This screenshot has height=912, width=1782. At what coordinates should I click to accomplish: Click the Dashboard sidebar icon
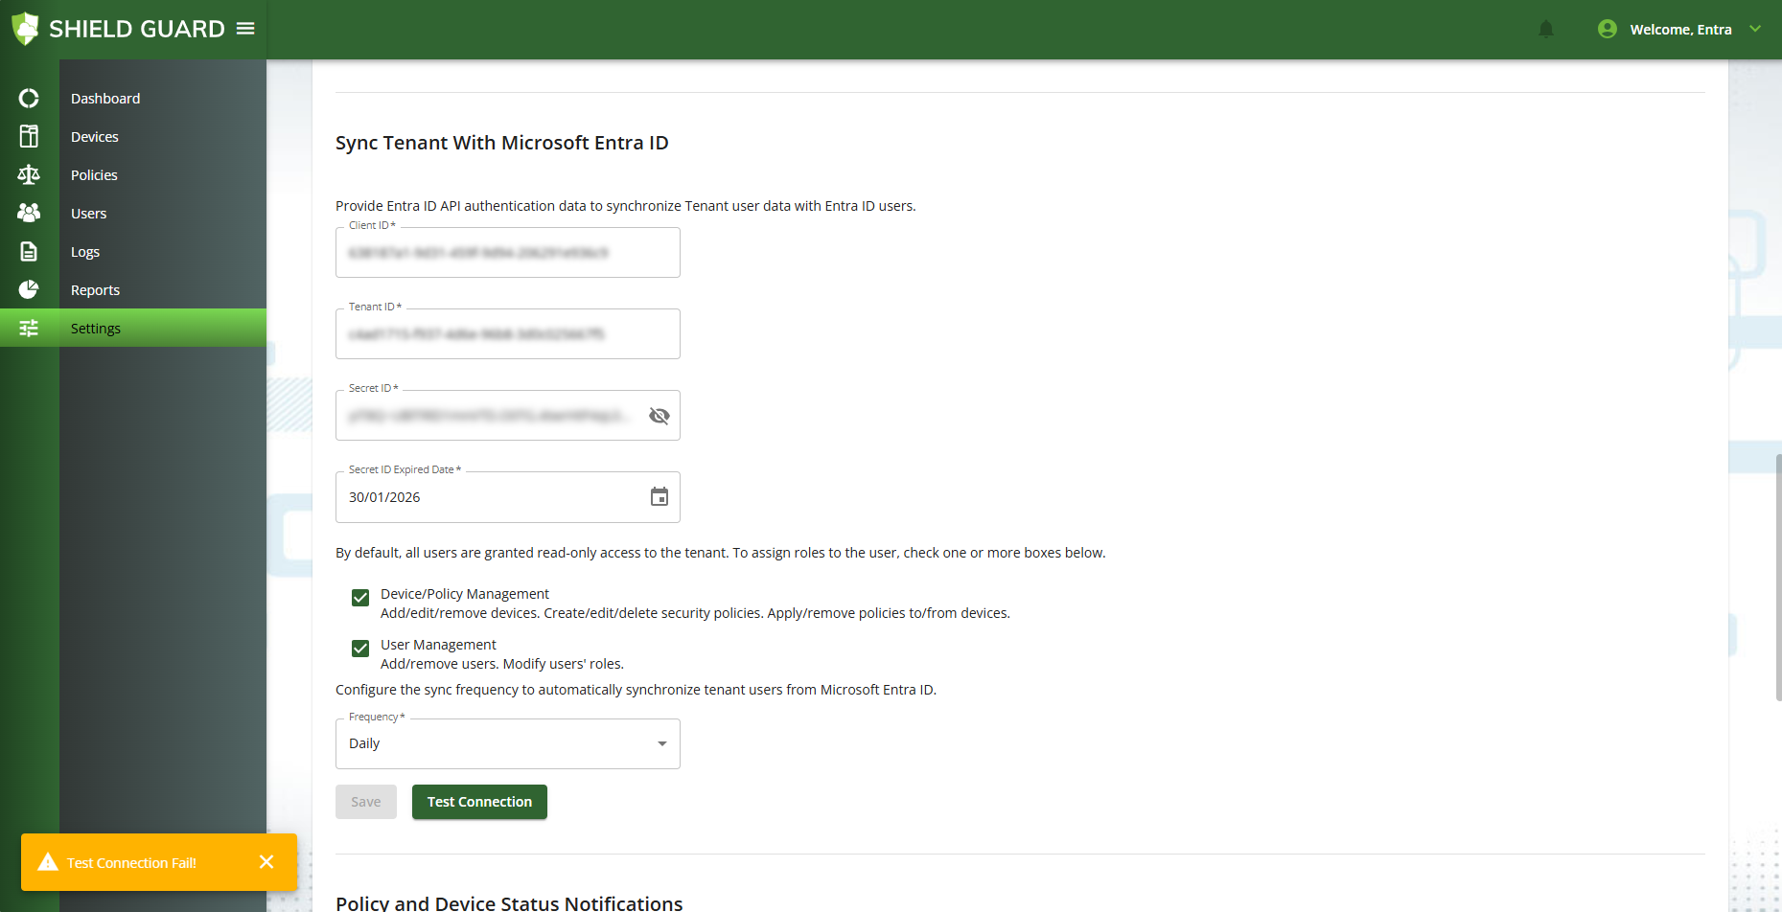(29, 99)
